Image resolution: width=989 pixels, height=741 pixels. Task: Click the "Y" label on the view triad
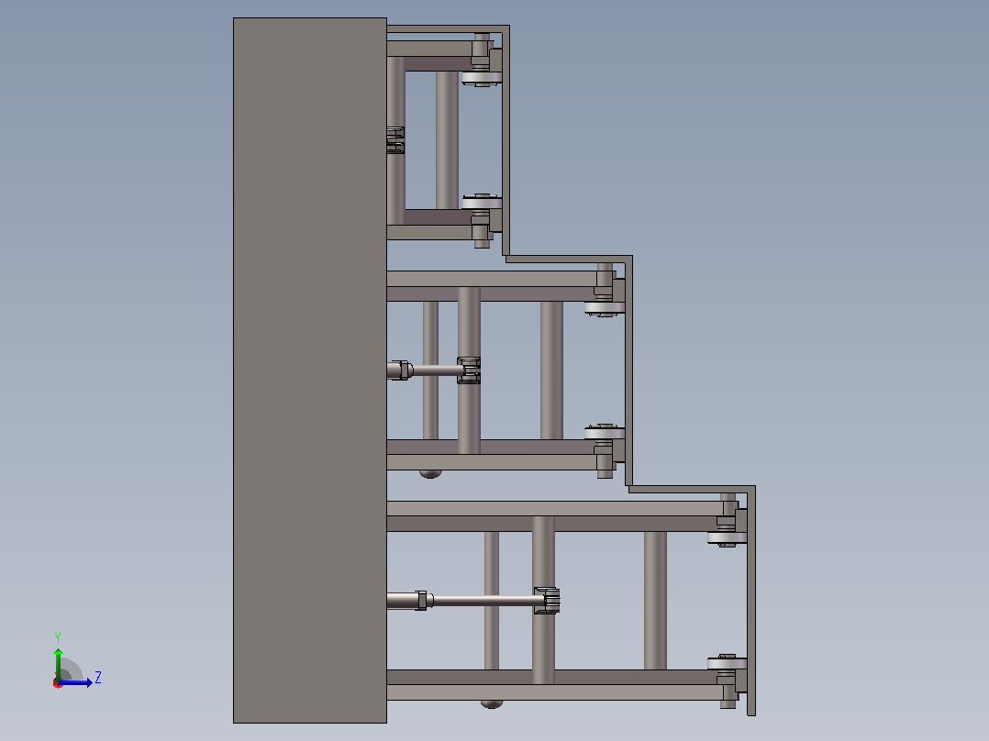point(58,637)
